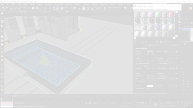Open the reference coordinate system View dropdown
This screenshot has height=108, width=193.
click(68, 8)
